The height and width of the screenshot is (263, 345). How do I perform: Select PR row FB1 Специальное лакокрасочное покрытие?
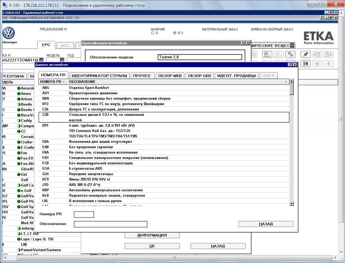pos(164,158)
